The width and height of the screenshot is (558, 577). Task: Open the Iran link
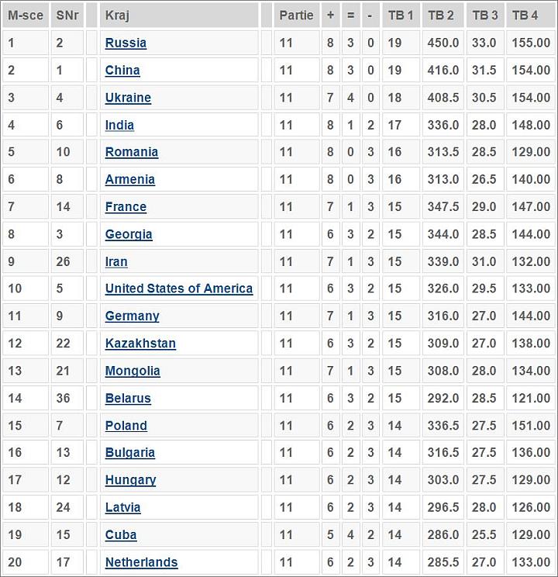(x=116, y=261)
